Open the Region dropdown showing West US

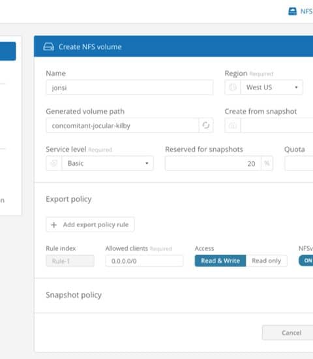pyautogui.click(x=271, y=87)
